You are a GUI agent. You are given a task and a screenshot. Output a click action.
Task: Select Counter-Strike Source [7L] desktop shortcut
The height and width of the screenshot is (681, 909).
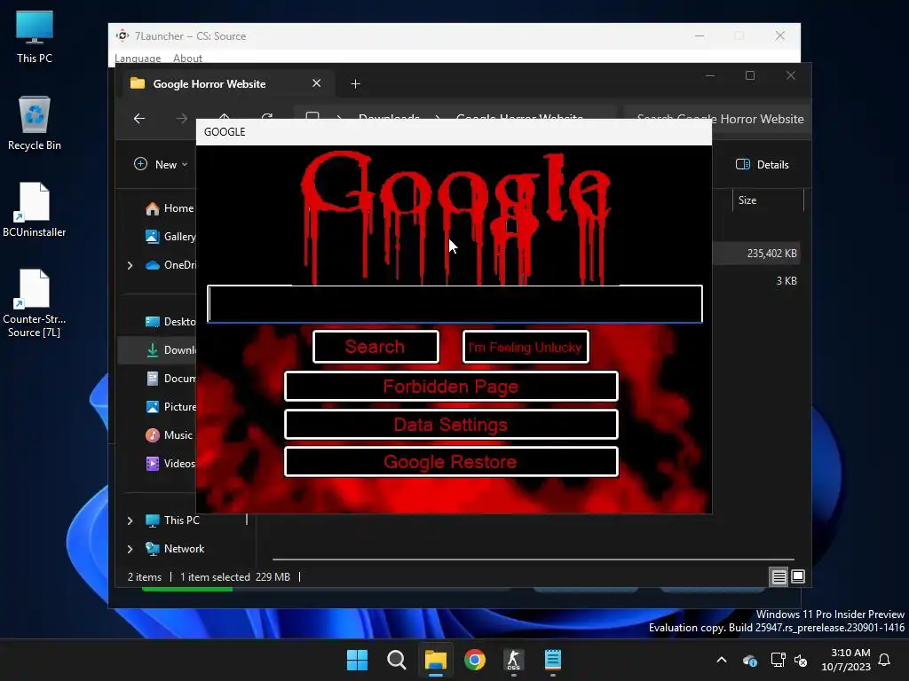(x=35, y=303)
